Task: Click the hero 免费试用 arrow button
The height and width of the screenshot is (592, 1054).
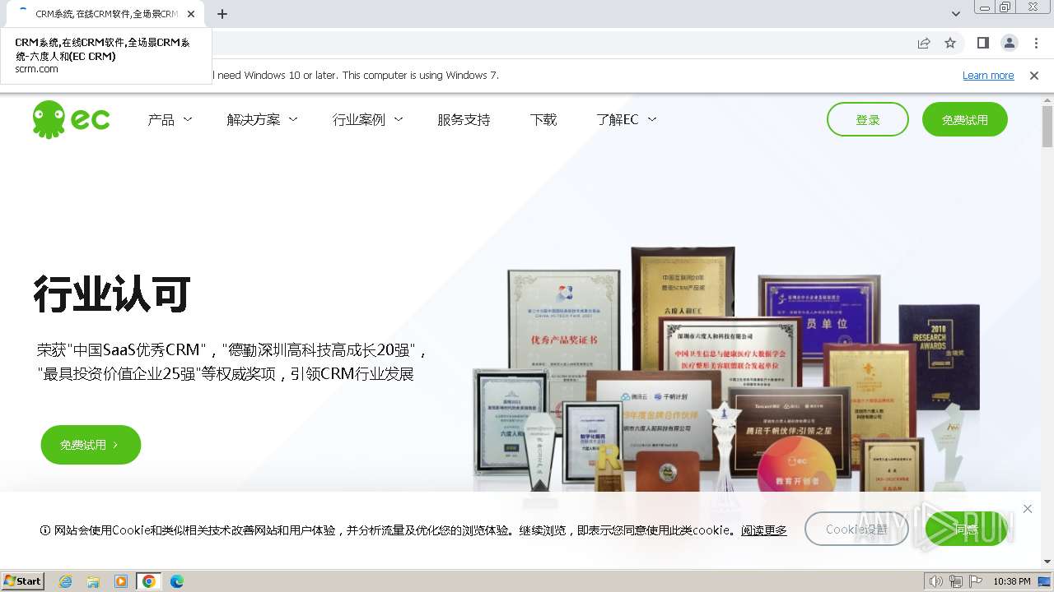Action: 91,445
